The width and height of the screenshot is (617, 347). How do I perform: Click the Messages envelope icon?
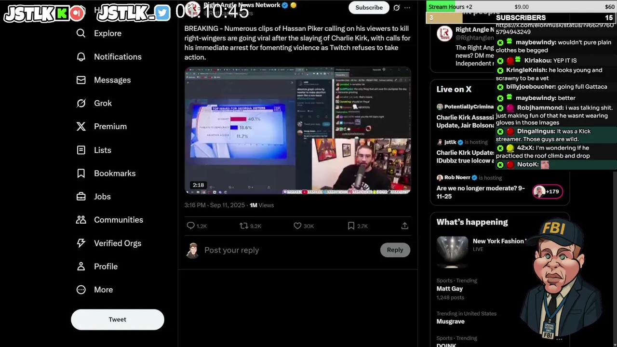[81, 80]
